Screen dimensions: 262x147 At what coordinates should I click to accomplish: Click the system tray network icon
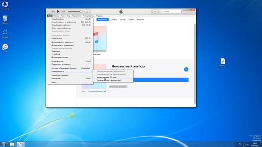(244, 144)
